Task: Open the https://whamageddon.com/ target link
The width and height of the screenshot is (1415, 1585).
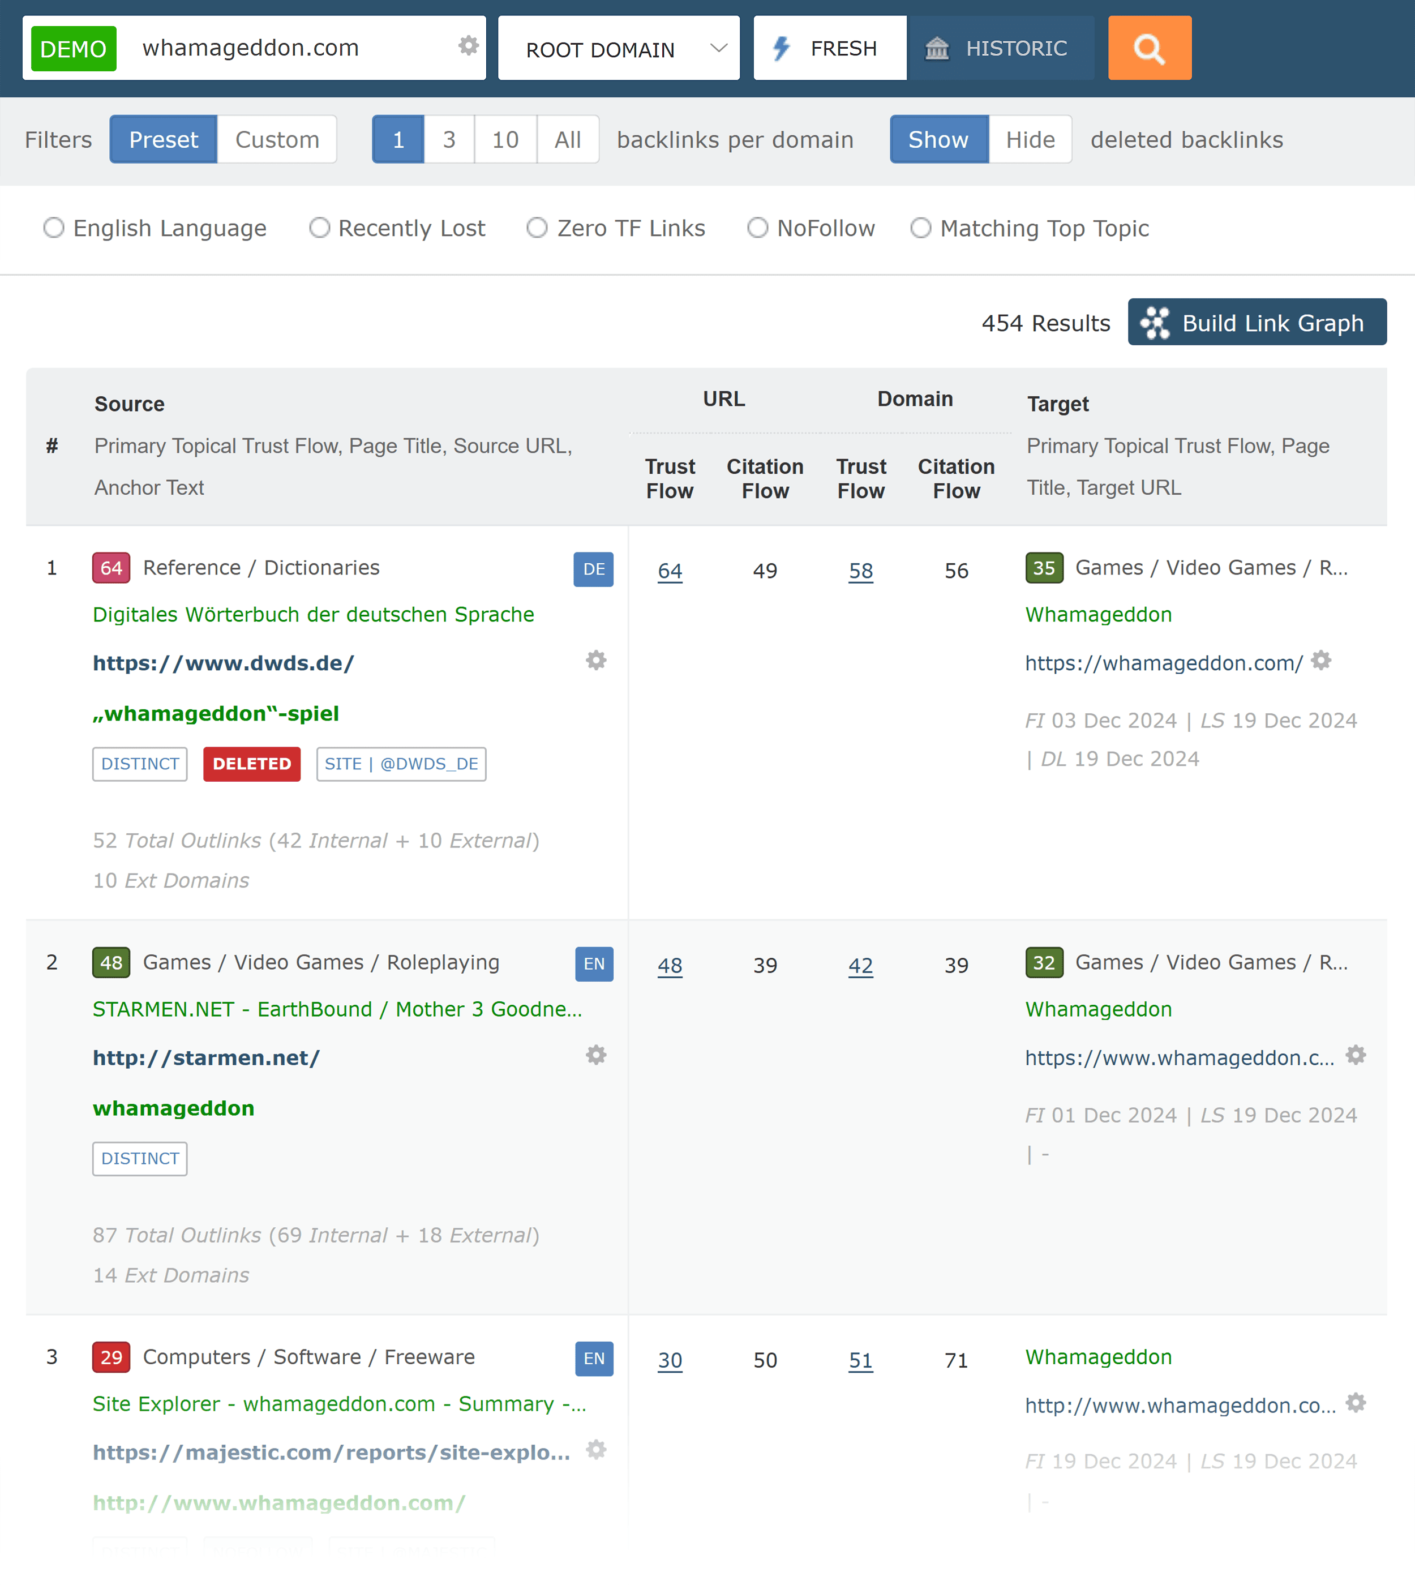Action: pos(1164,663)
